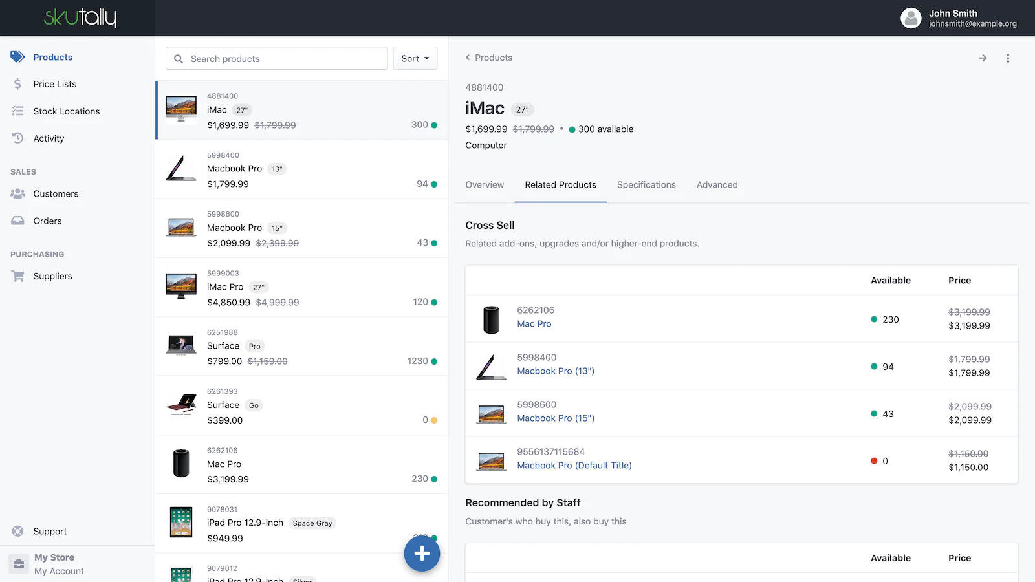The image size is (1035, 582).
Task: Click the $4,850.99 price of iMac Pro
Action: [x=228, y=303]
